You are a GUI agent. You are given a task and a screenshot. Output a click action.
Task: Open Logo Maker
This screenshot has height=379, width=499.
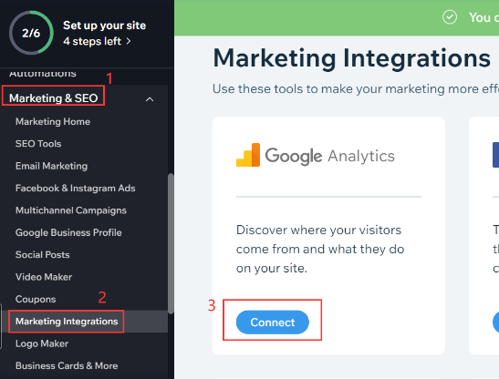(42, 343)
